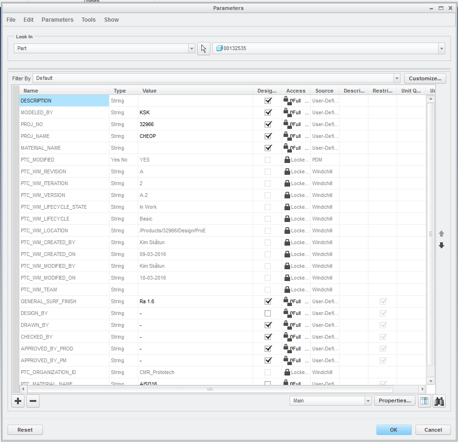Delete parameter using the minus icon
The width and height of the screenshot is (458, 443).
pyautogui.click(x=33, y=401)
